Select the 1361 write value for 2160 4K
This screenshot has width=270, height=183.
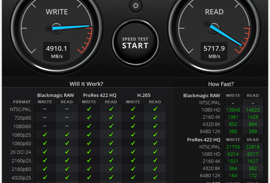coord(233,117)
